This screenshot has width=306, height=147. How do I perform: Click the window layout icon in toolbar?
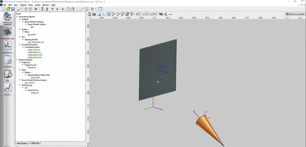[100, 9]
